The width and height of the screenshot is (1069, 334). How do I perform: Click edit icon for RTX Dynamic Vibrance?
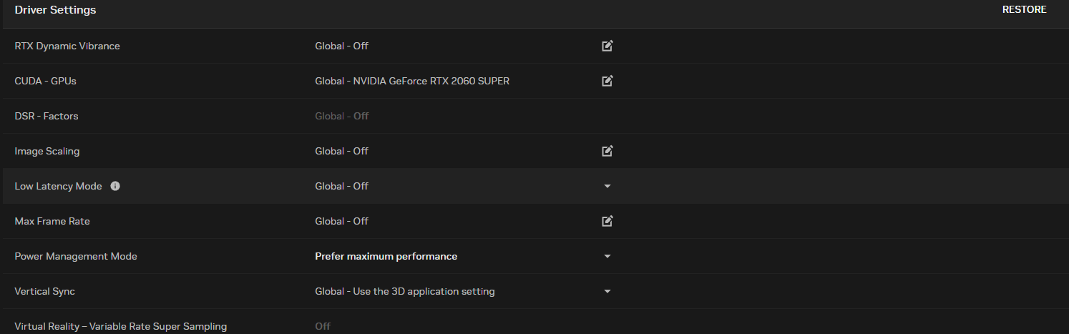[607, 46]
